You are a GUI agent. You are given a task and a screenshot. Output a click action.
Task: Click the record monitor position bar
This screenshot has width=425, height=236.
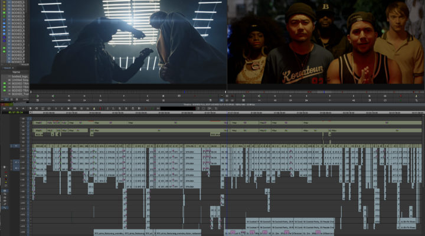(325, 92)
